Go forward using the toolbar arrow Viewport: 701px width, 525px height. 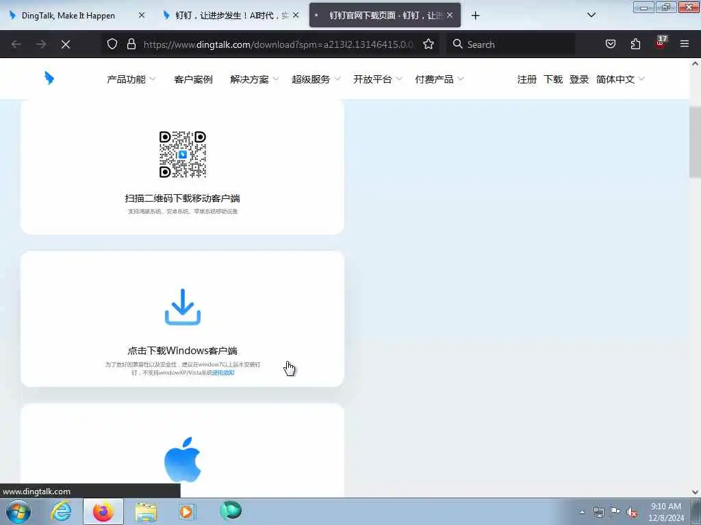(x=41, y=44)
